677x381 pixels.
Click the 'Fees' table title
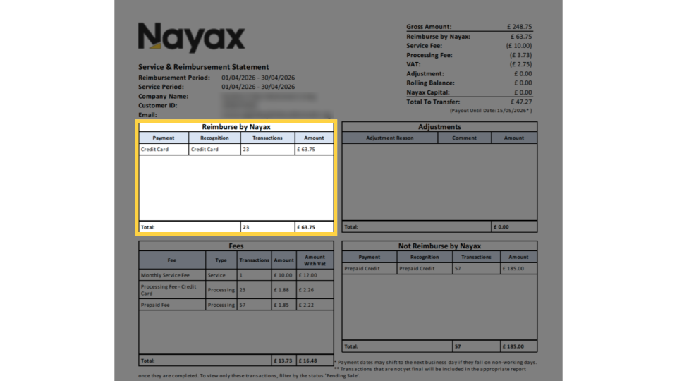click(x=236, y=246)
